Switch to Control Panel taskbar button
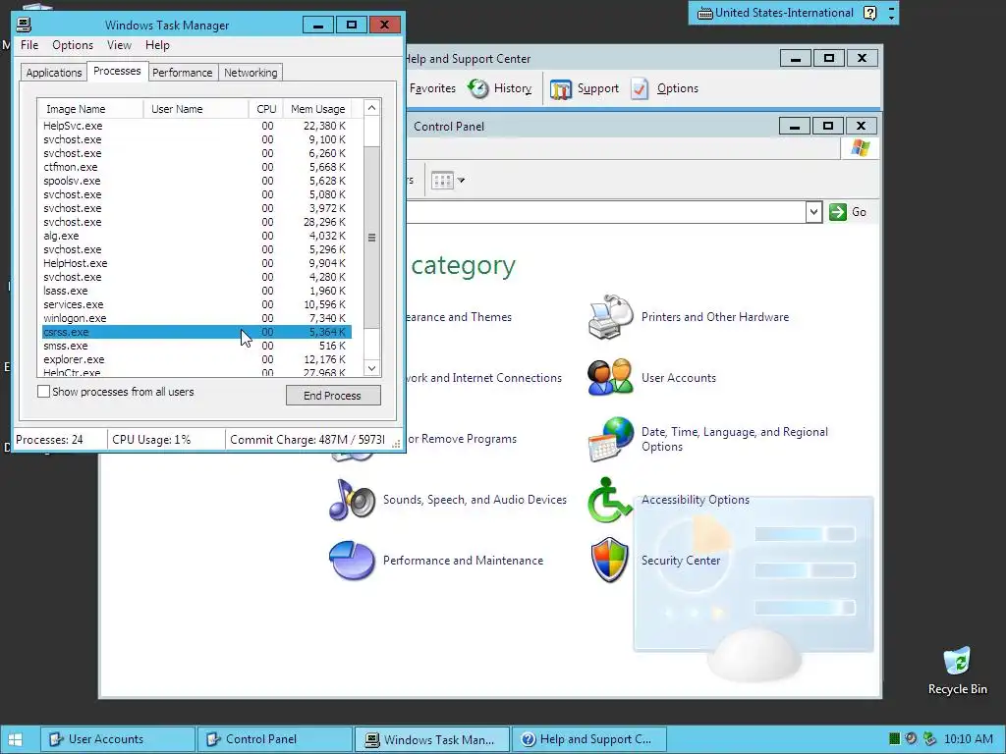Screen dimensions: 1006x754 pos(275,739)
